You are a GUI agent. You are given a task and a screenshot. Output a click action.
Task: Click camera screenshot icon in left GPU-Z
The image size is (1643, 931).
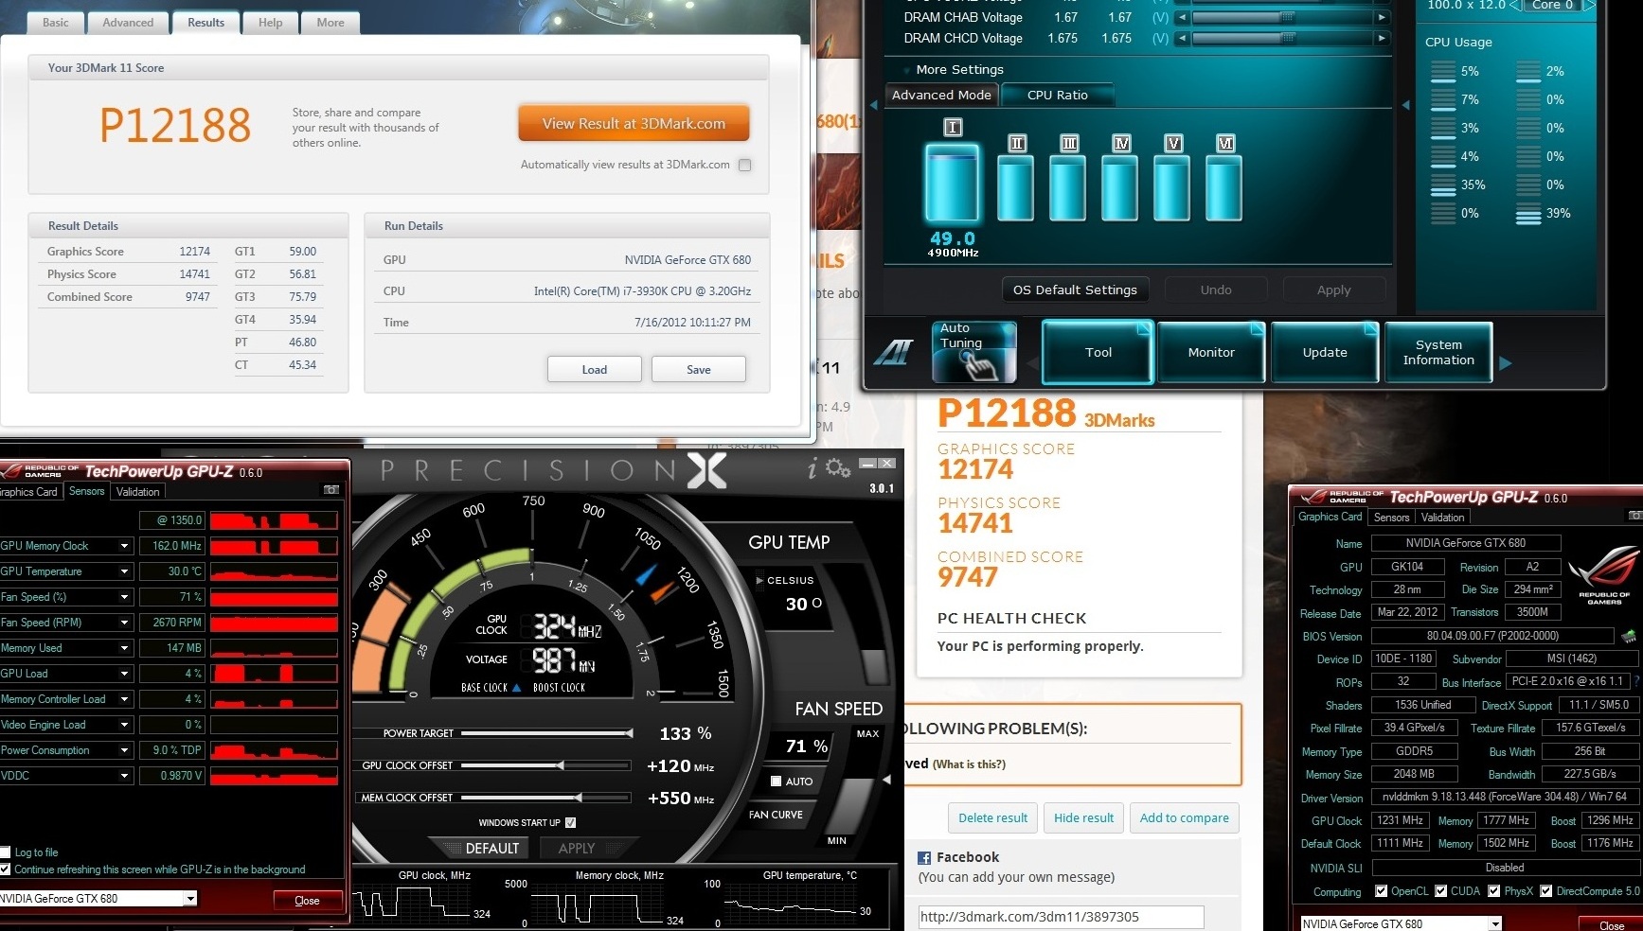[x=330, y=490]
